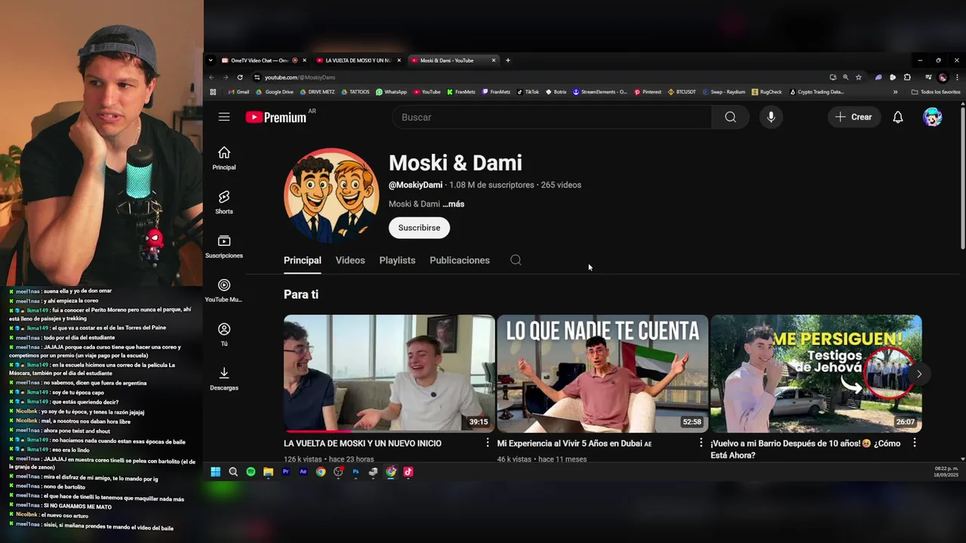Open the WhatsApp bookmark
The height and width of the screenshot is (543, 966).
pos(391,92)
